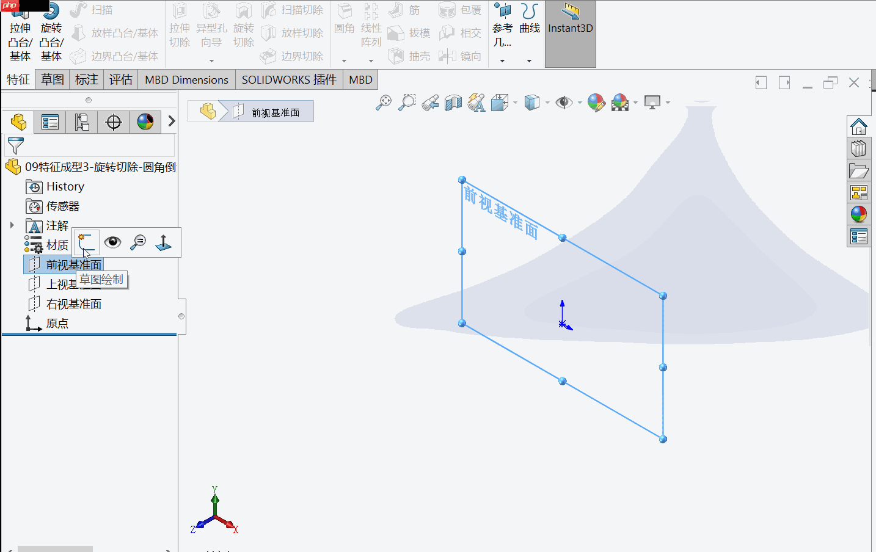This screenshot has width=876, height=552.
Task: Hide the 前视基准面 via the eye icon
Action: (112, 242)
